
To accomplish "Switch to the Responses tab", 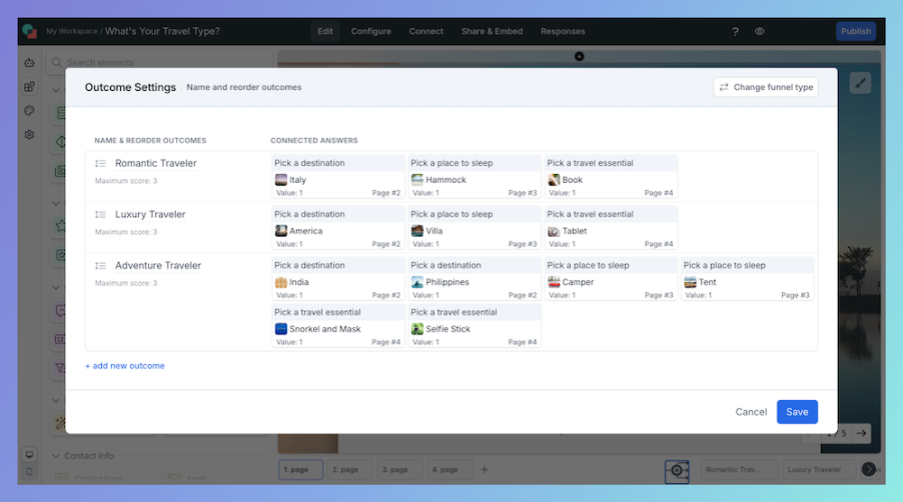I will 562,32.
